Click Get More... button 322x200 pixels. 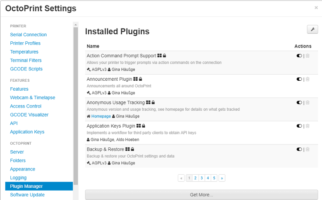(x=201, y=195)
